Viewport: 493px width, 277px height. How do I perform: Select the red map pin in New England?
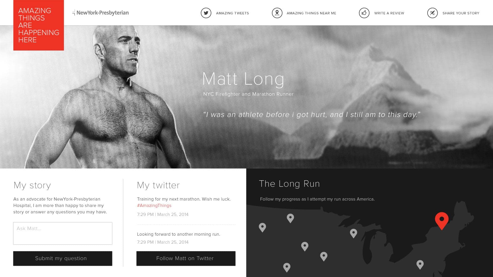coord(442,221)
